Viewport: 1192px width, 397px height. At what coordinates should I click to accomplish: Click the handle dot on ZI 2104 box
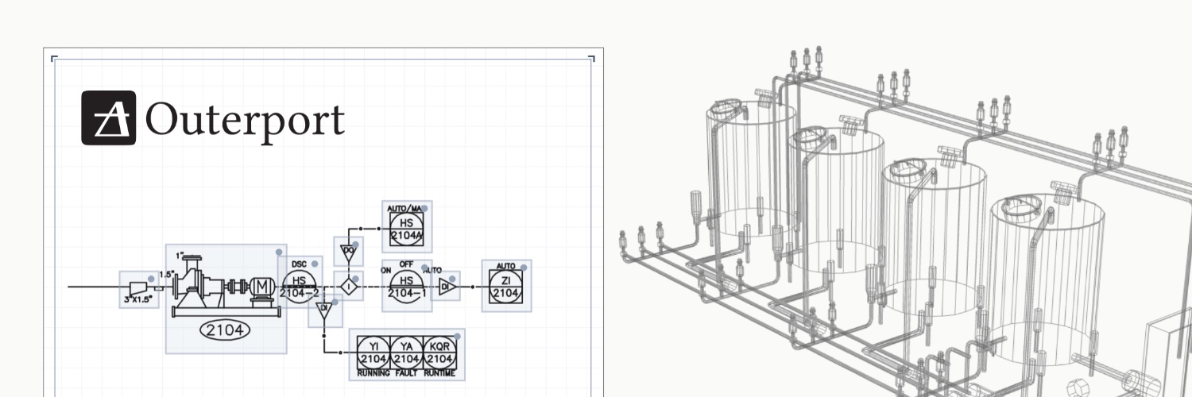click(x=524, y=266)
